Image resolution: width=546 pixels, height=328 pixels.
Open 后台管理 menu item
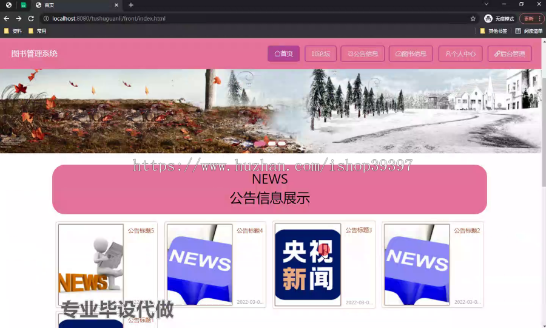pos(510,53)
